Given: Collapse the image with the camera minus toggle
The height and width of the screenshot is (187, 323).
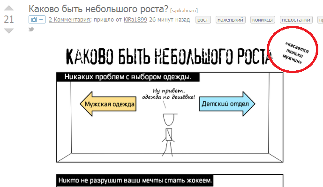Looking at the screenshot, I should tap(37, 20).
